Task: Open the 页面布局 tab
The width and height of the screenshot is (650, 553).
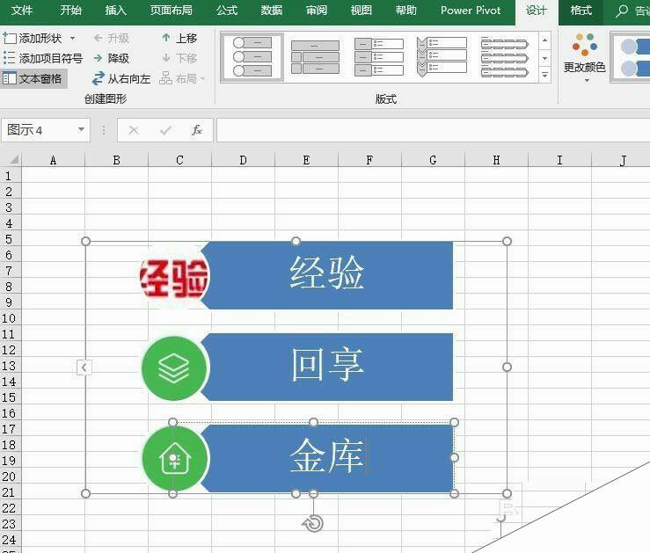Action: 171,11
